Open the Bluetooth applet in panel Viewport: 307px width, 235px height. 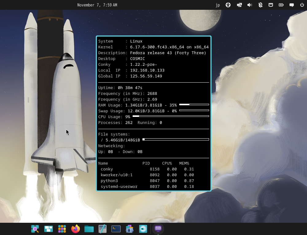coord(260,5)
